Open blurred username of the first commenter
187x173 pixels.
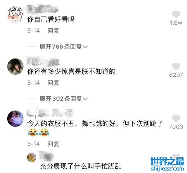pyautogui.click(x=42, y=9)
